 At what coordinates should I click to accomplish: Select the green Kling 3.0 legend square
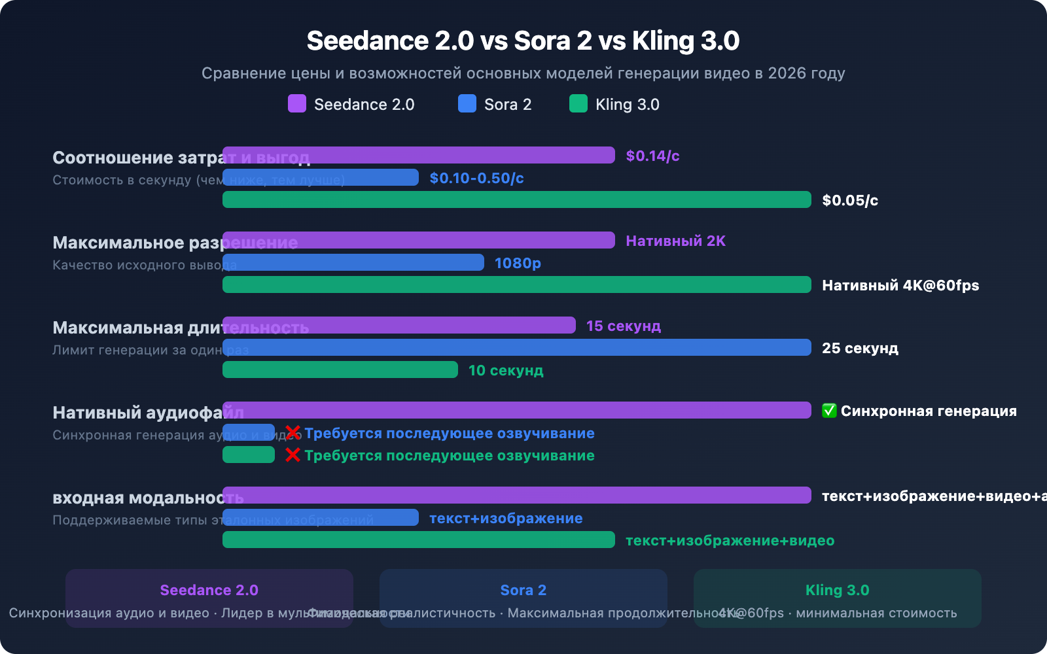578,104
